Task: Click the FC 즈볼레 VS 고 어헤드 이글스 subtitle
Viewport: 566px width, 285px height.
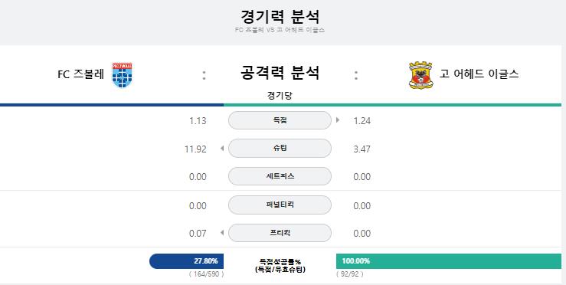Action: click(280, 30)
